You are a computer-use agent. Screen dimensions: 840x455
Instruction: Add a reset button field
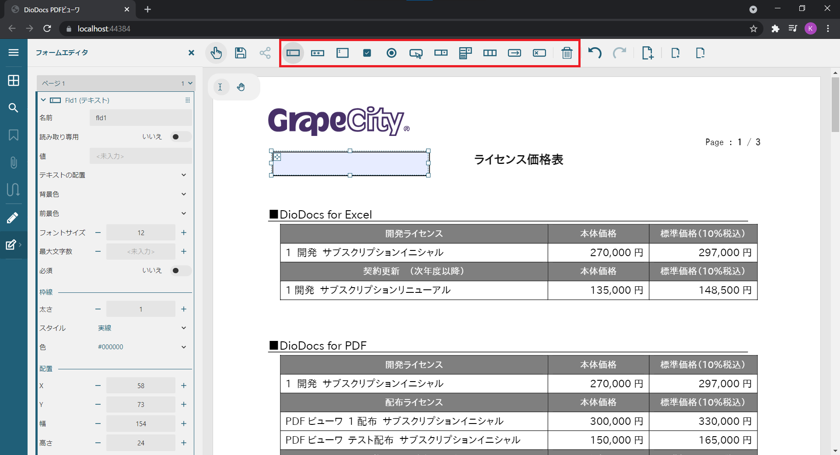pyautogui.click(x=539, y=53)
